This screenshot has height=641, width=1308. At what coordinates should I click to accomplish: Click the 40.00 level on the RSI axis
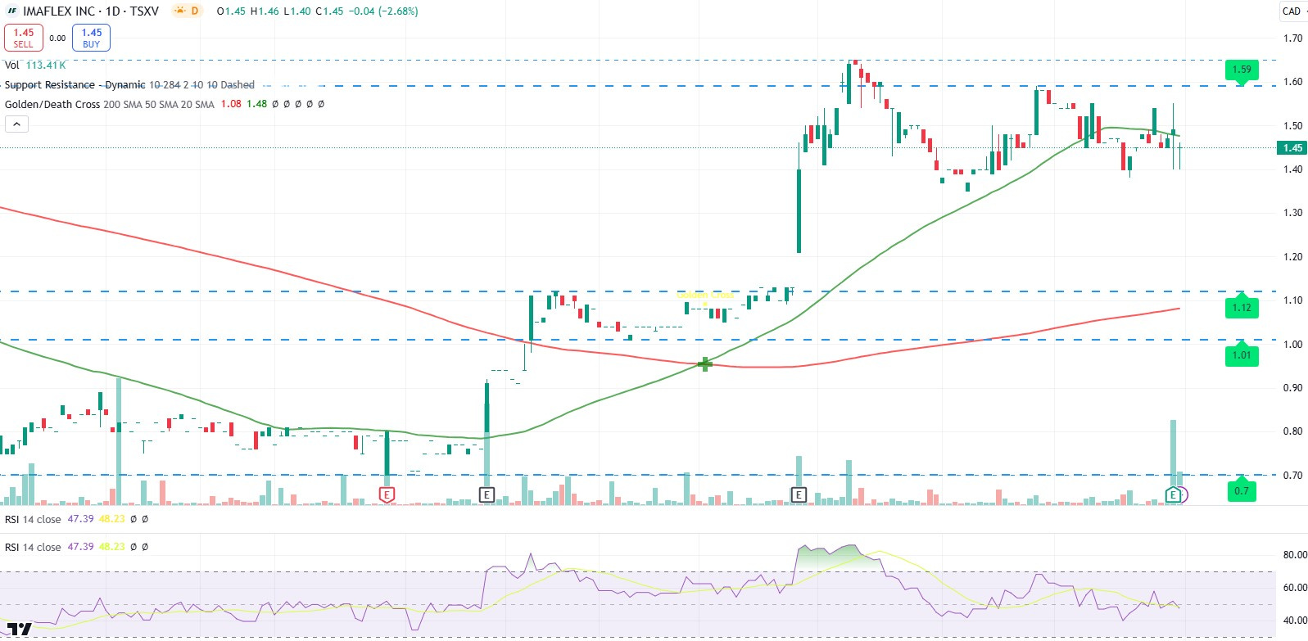coord(1295,621)
